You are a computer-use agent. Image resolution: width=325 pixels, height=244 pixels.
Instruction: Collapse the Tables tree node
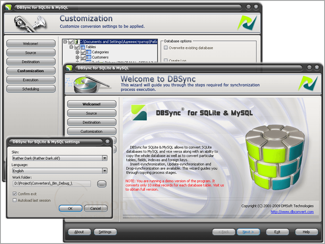pos(72,47)
